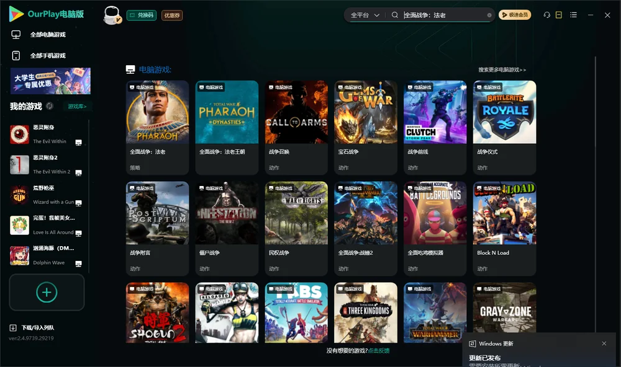Click the coupon button

click(172, 15)
